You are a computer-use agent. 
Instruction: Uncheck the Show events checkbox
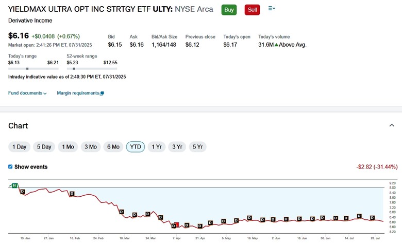10,167
